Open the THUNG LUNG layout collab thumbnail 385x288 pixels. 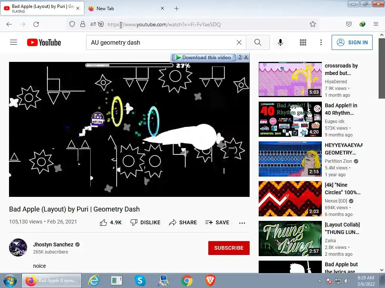[290, 238]
